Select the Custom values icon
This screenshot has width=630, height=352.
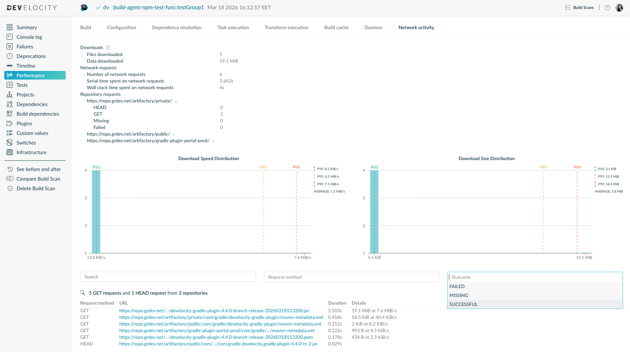pyautogui.click(x=10, y=133)
